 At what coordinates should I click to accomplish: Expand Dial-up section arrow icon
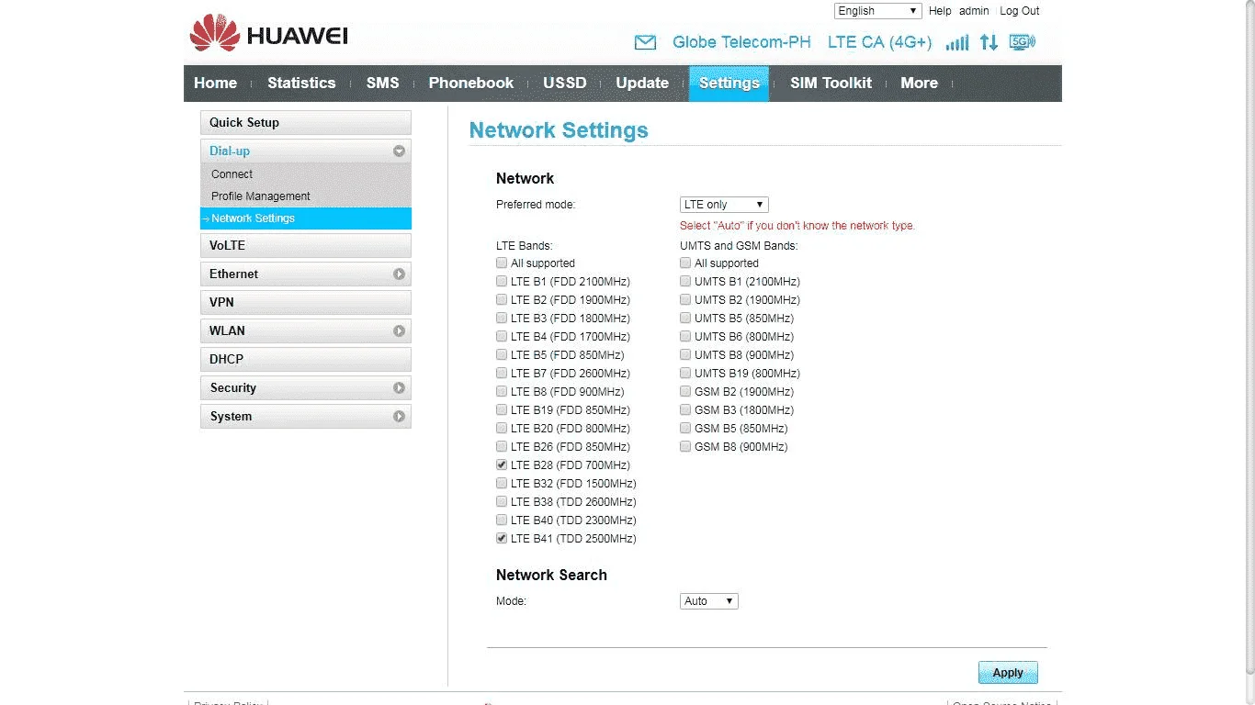(x=399, y=151)
